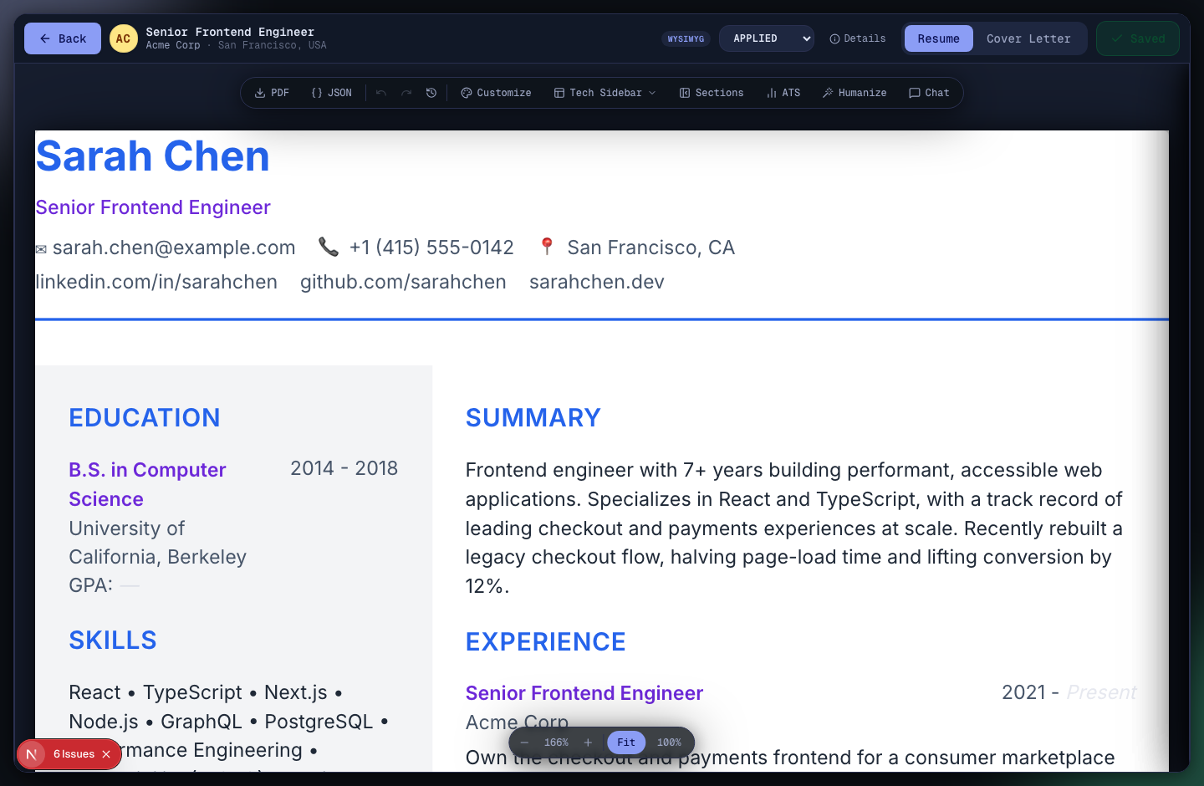Toggle the WYSIWYG mode badge
This screenshot has width=1204, height=786.
[x=686, y=38]
